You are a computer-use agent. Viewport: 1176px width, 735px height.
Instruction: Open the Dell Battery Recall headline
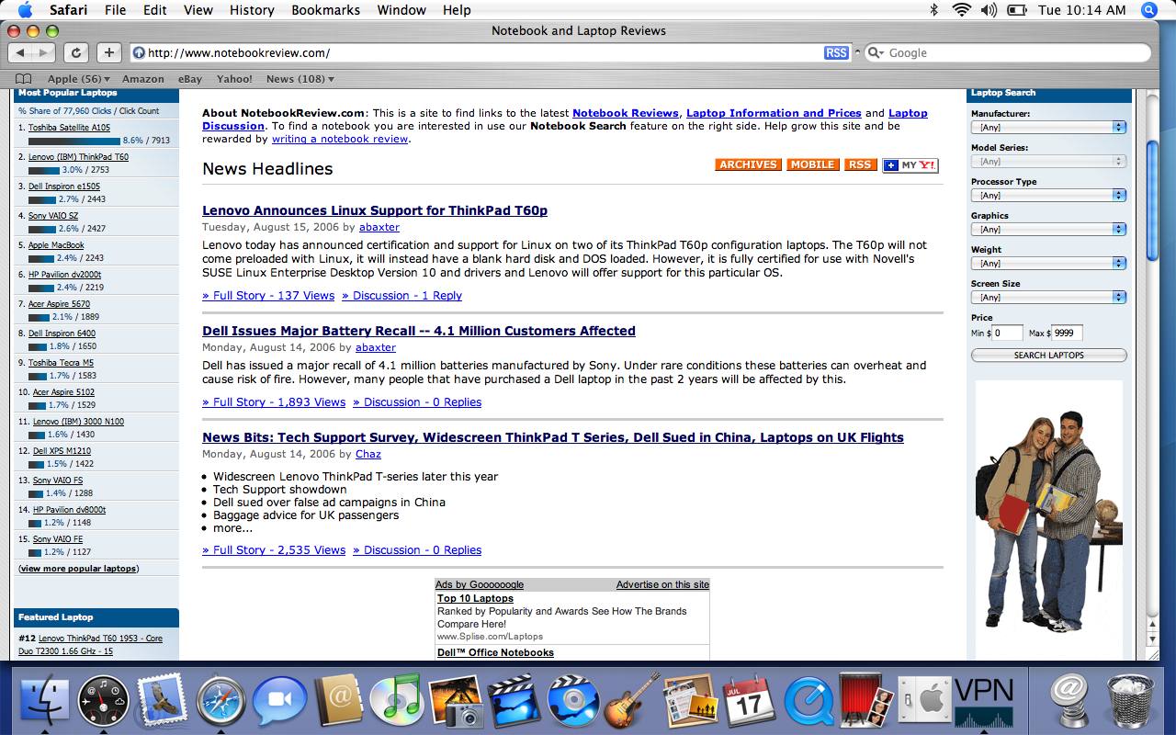pos(419,331)
